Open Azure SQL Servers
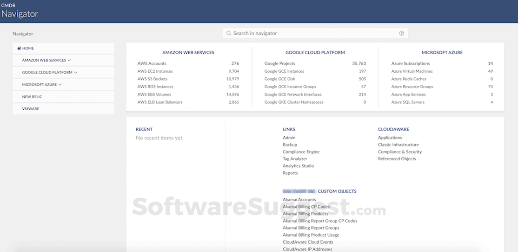 pyautogui.click(x=408, y=102)
